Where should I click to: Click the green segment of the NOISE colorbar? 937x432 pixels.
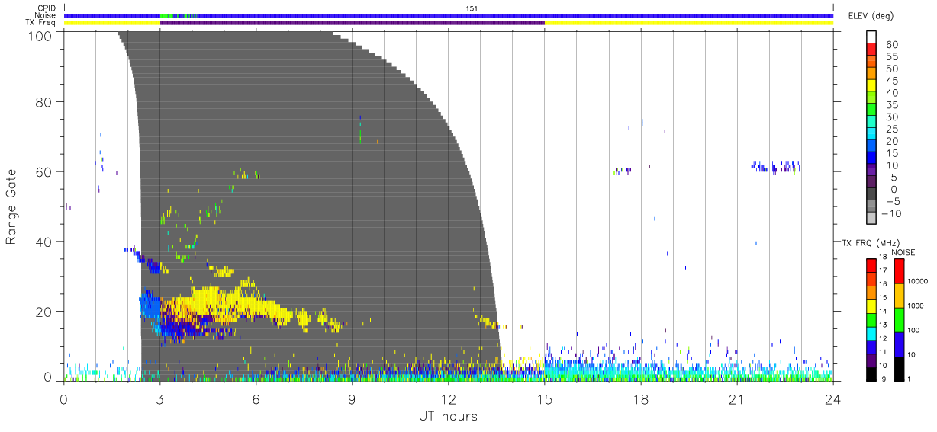point(899,319)
